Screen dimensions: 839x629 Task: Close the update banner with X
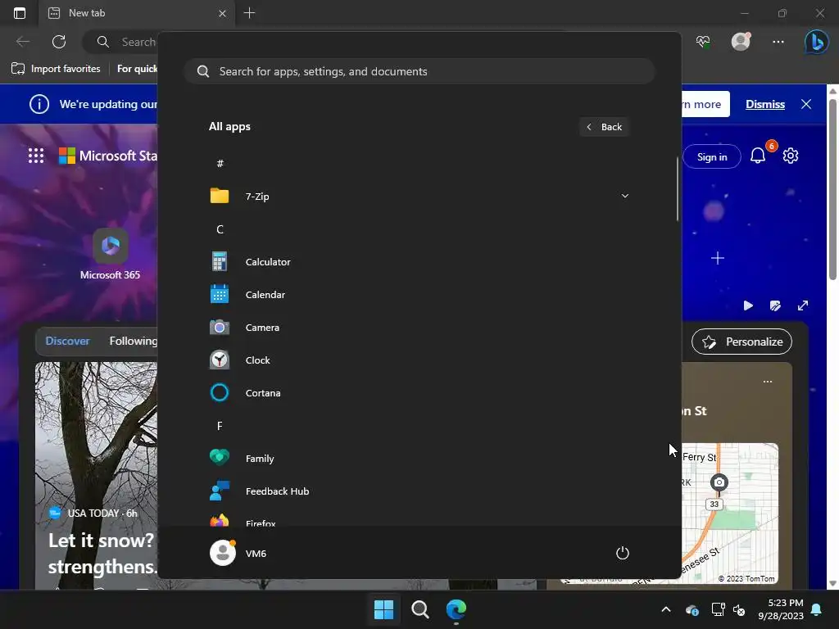[806, 104]
